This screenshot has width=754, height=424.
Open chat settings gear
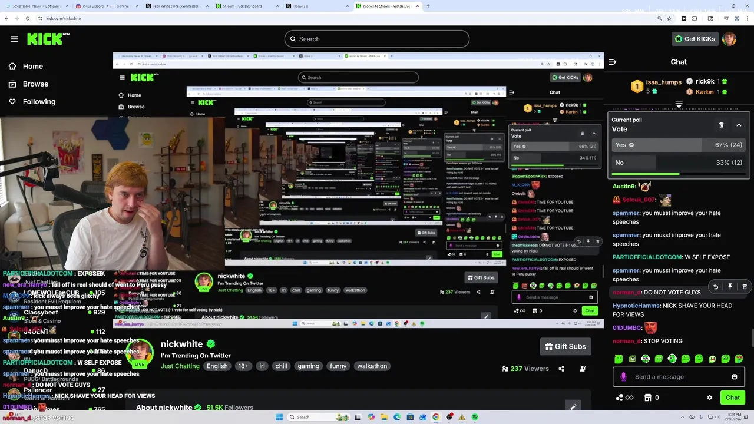(x=710, y=397)
